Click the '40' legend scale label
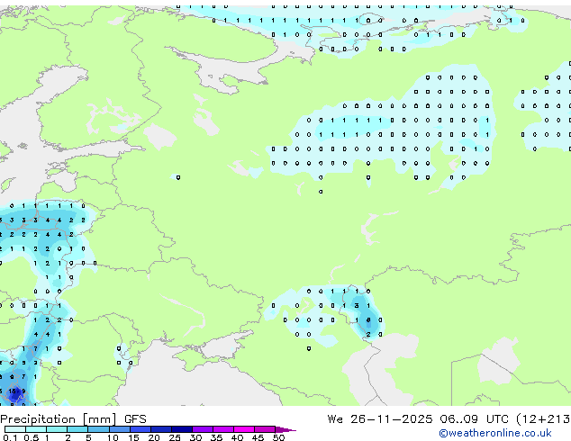571x441 pixels. 237,437
